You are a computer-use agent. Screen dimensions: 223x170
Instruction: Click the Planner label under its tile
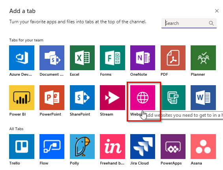pos(198,75)
